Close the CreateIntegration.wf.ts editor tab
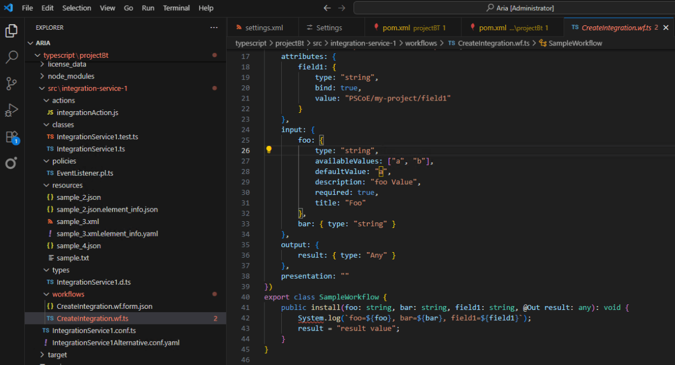Image resolution: width=675 pixels, height=365 pixels. tap(667, 28)
